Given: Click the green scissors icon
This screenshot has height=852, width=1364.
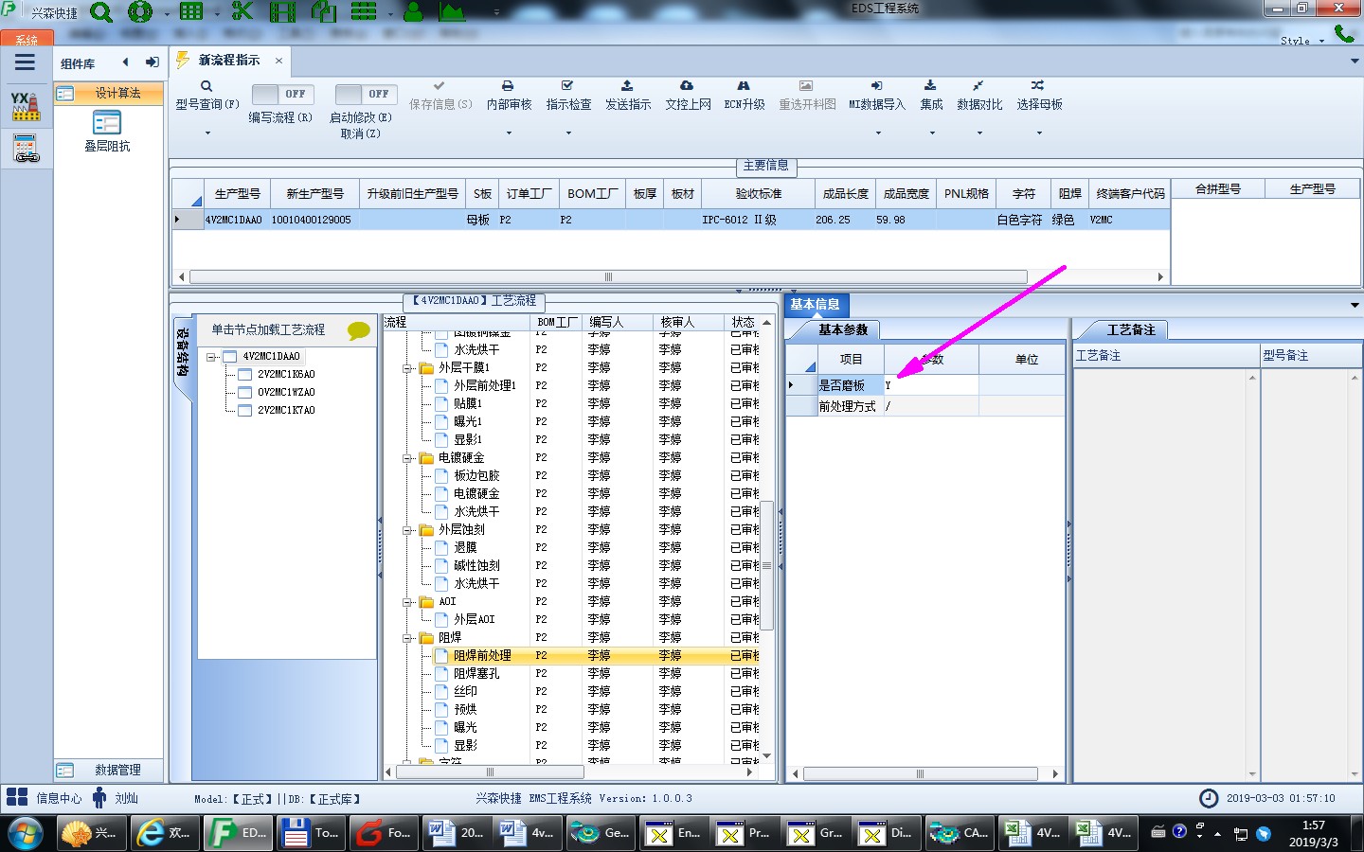Looking at the screenshot, I should tap(242, 11).
